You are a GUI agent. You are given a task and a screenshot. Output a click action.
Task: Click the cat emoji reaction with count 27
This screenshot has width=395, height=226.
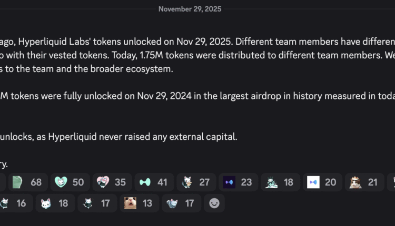(196, 182)
